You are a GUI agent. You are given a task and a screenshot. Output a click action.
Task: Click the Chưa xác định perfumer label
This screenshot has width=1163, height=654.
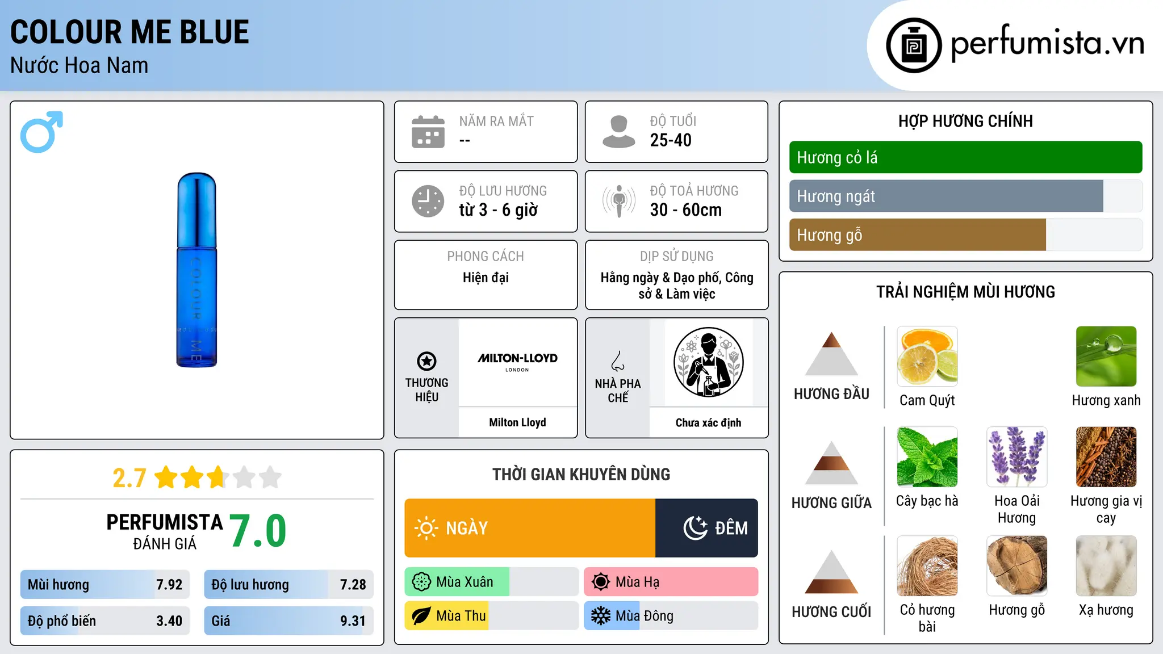[x=708, y=422]
